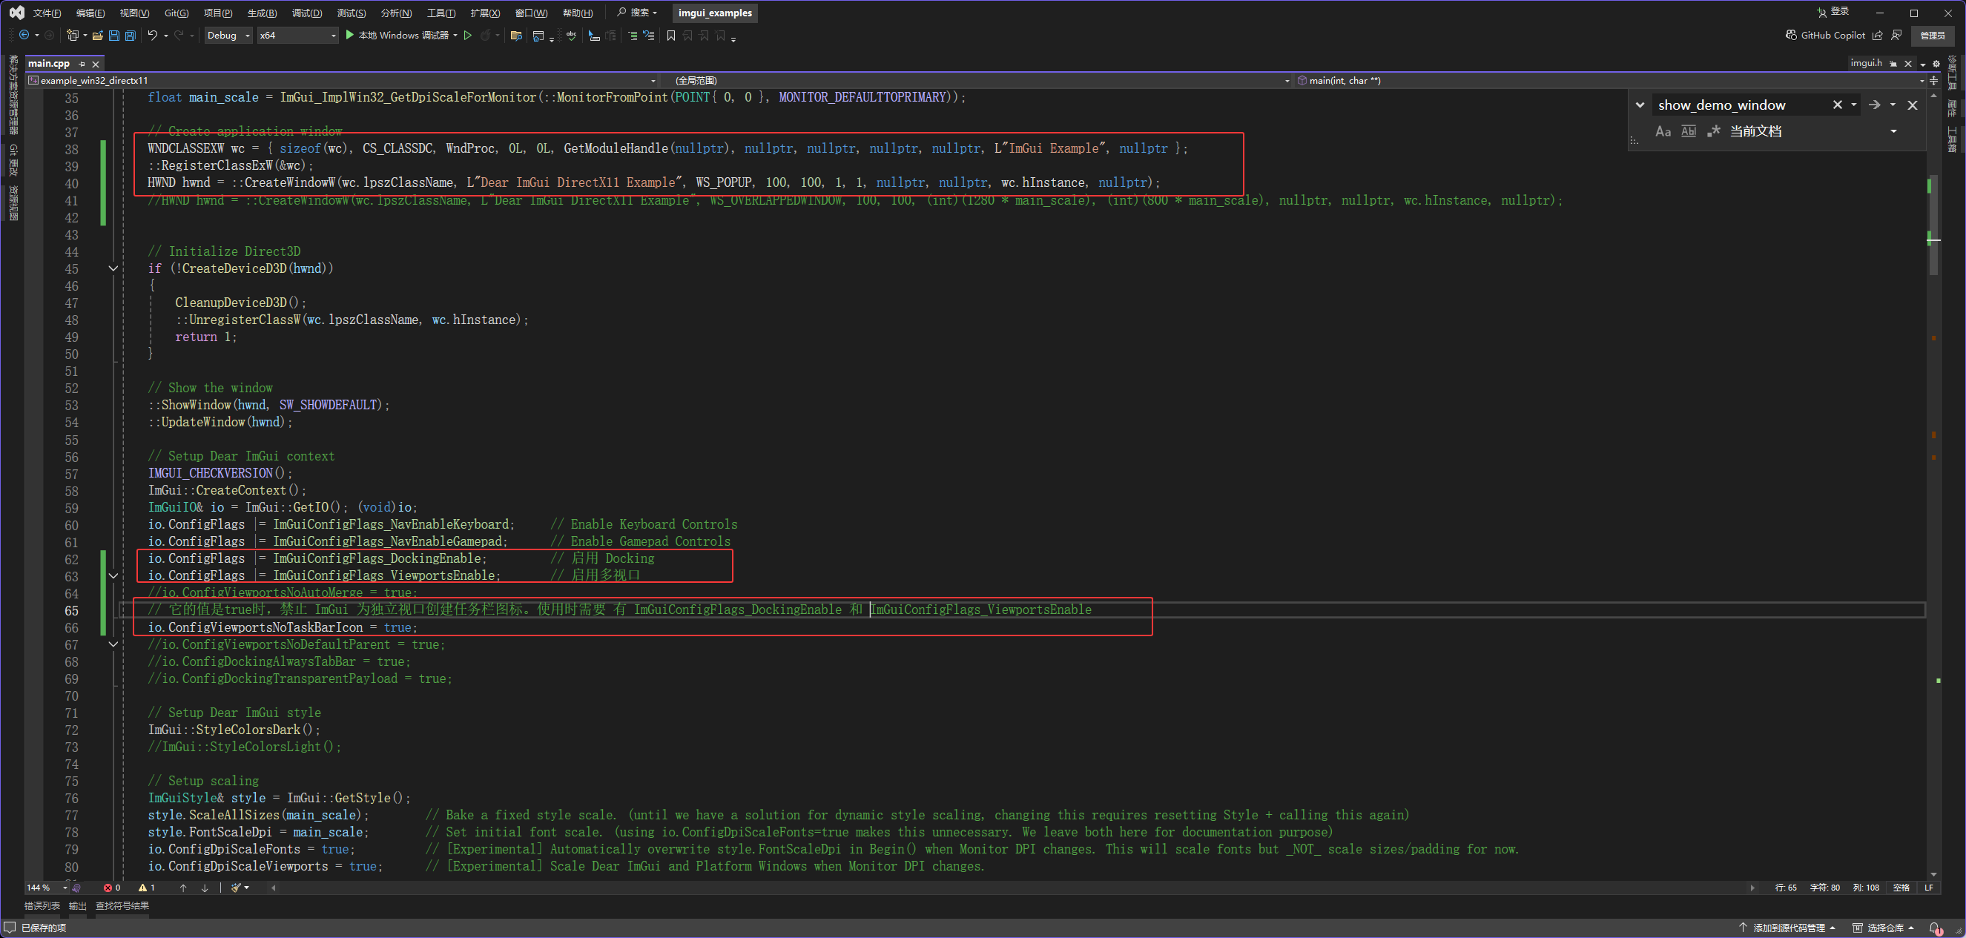Image resolution: width=1966 pixels, height=938 pixels.
Task: Open the 输出 output tab
Action: (x=78, y=906)
